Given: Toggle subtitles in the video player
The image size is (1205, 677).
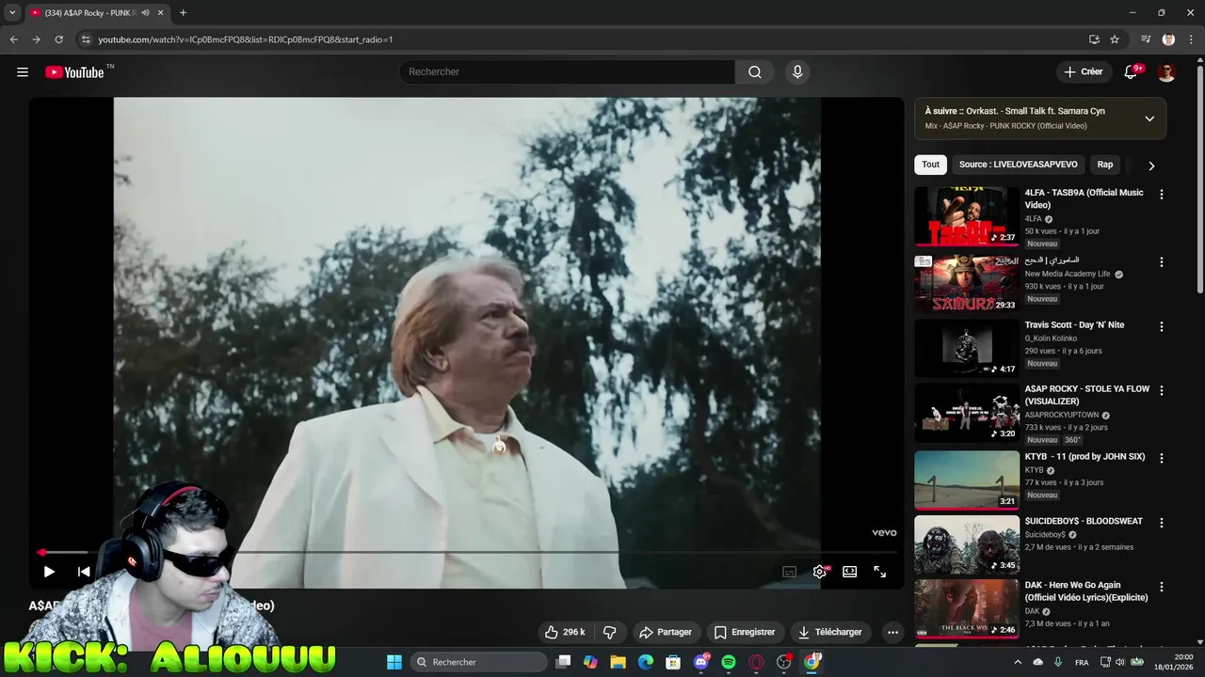Looking at the screenshot, I should click(x=789, y=571).
